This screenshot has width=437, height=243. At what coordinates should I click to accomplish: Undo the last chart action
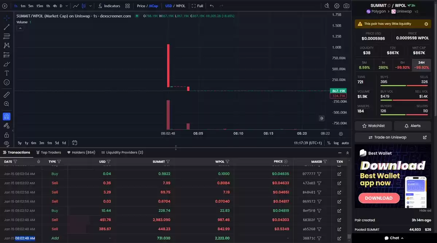tap(212, 6)
